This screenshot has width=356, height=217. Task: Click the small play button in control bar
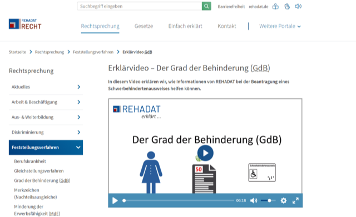[x=115, y=200]
